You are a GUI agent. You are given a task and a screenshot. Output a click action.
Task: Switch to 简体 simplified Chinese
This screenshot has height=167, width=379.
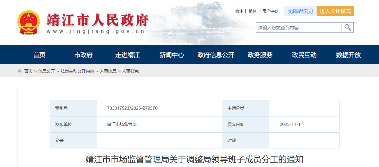coord(239,11)
